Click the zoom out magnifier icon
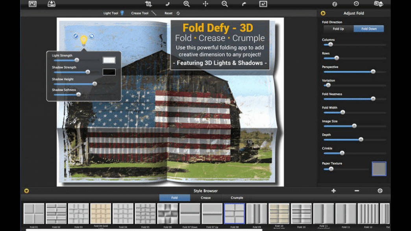411x231 pixels. tap(225, 4)
